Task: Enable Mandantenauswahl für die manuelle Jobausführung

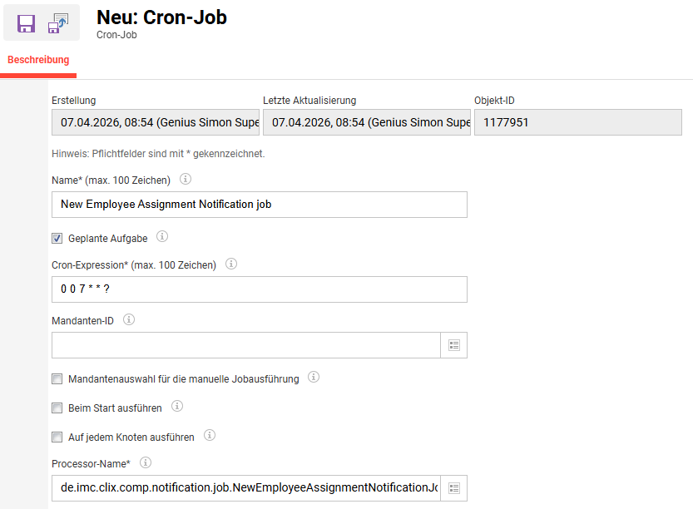Action: click(57, 378)
